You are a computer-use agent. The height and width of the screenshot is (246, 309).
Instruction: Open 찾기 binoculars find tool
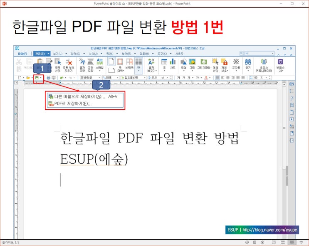pos(248,64)
